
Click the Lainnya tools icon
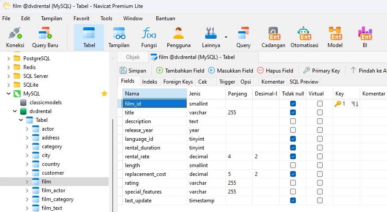(x=210, y=33)
